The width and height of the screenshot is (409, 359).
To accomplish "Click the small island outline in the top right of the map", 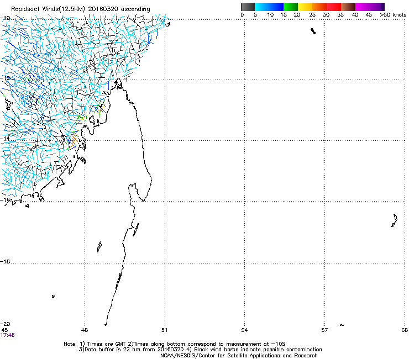I will click(x=313, y=31).
